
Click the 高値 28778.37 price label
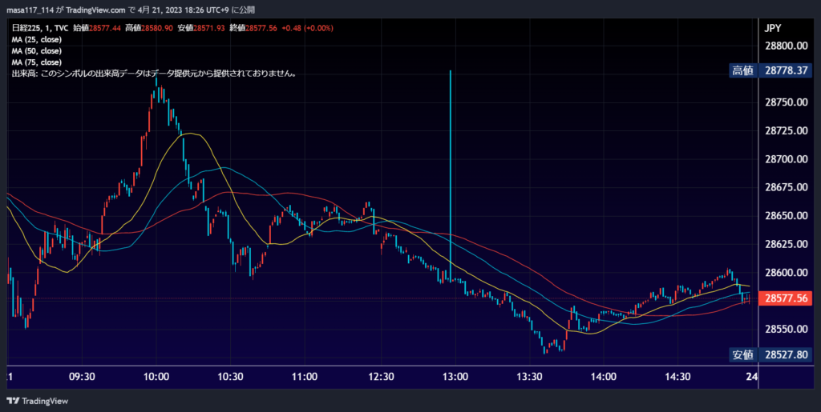(x=770, y=70)
